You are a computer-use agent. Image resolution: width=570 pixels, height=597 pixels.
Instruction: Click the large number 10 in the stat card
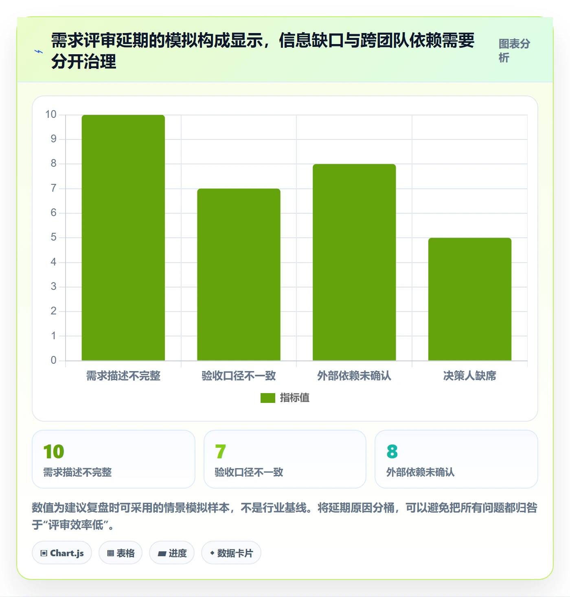[x=54, y=451]
